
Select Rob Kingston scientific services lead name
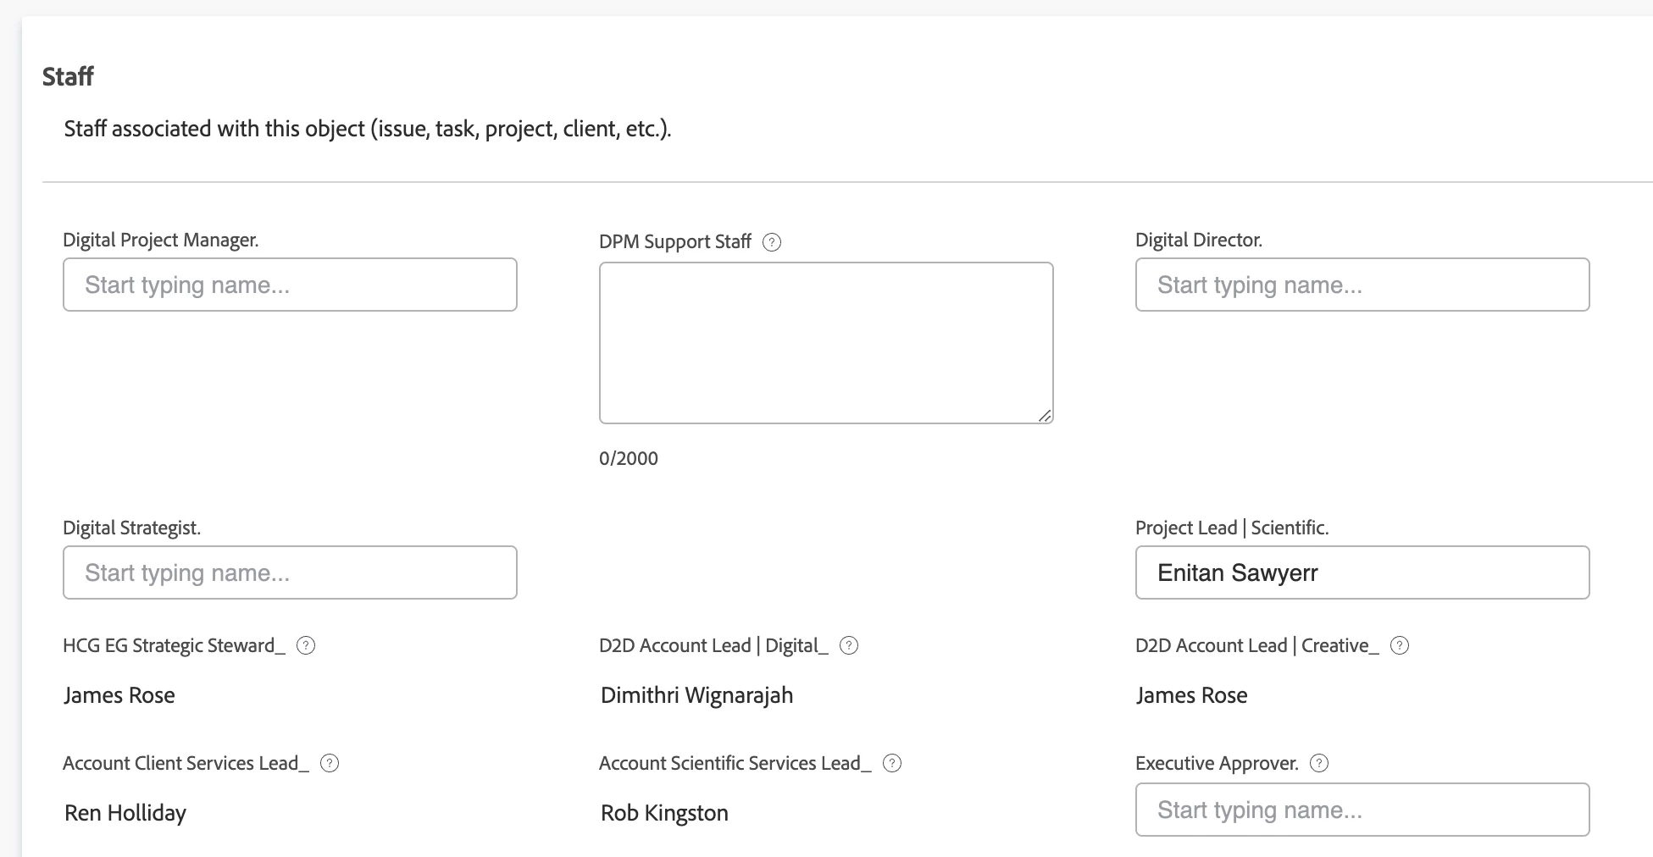(x=664, y=813)
